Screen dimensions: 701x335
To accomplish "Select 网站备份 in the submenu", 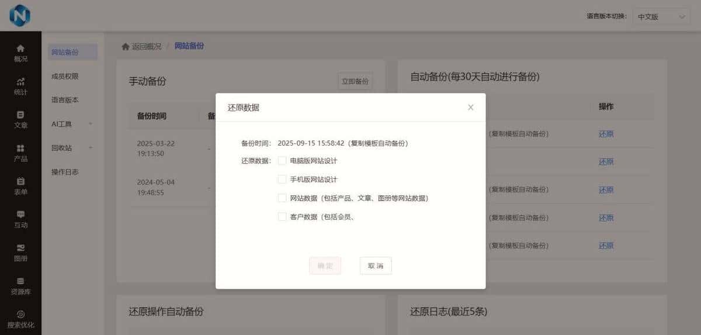I will (x=72, y=52).
